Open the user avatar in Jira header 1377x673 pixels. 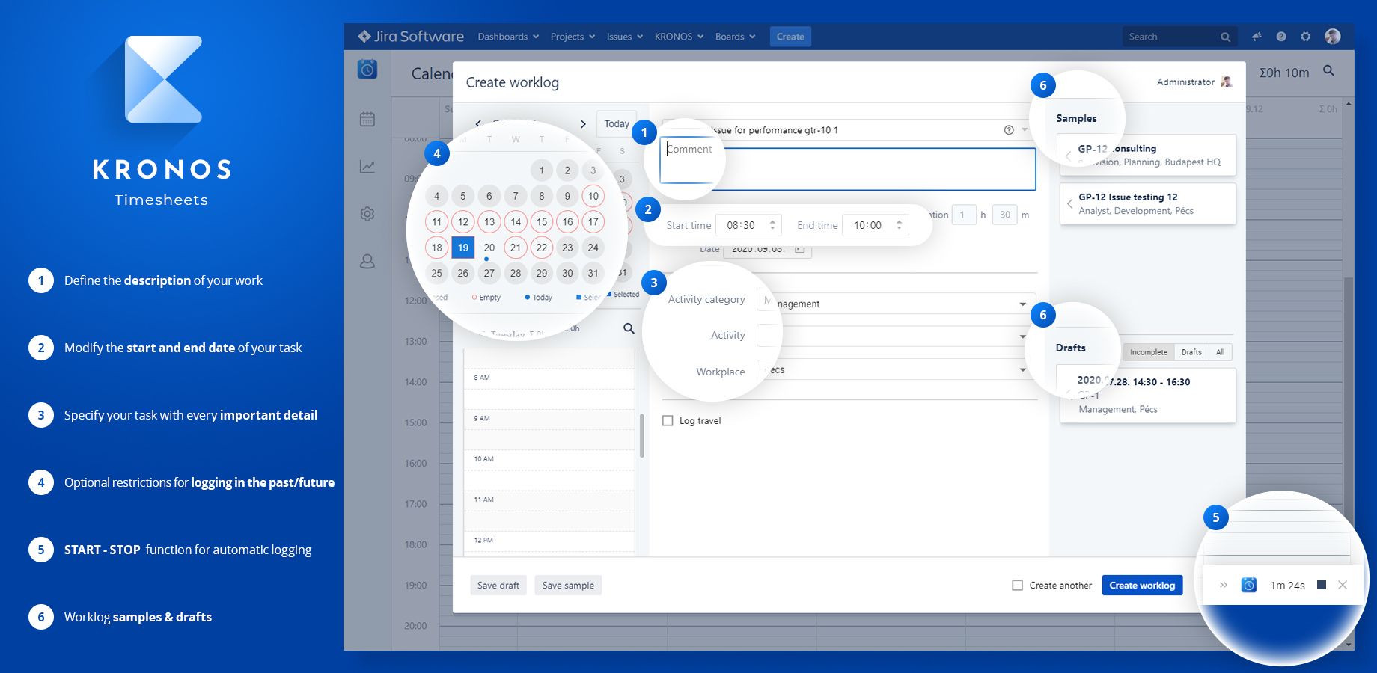coord(1332,37)
